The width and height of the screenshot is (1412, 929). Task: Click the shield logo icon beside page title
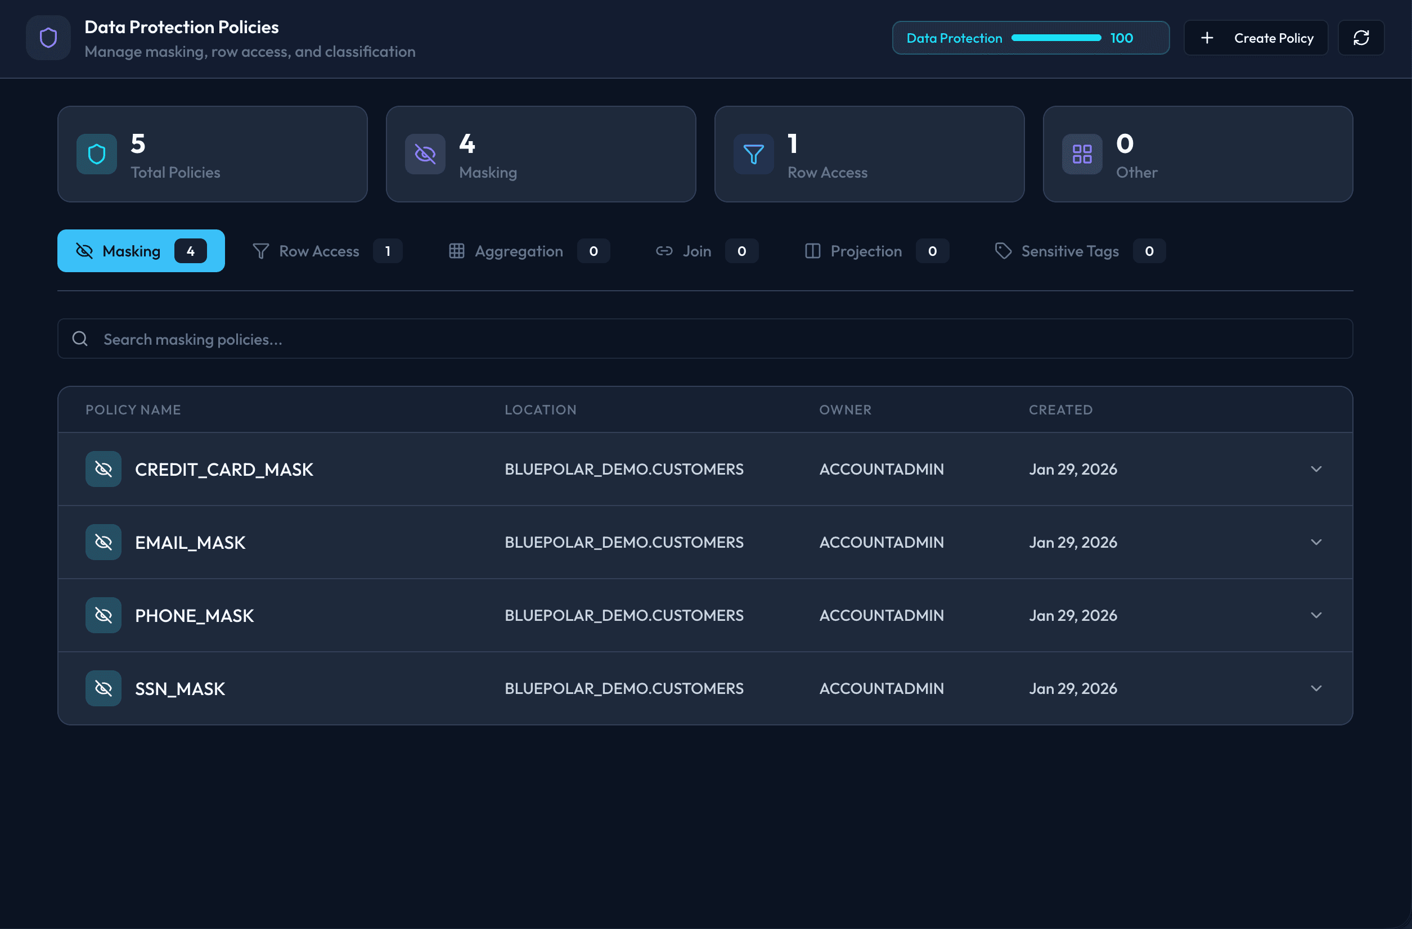click(x=48, y=38)
